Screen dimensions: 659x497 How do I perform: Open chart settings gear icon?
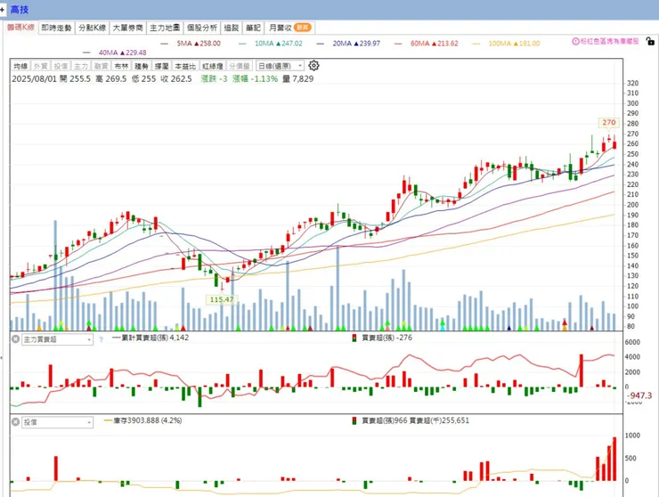(x=313, y=66)
